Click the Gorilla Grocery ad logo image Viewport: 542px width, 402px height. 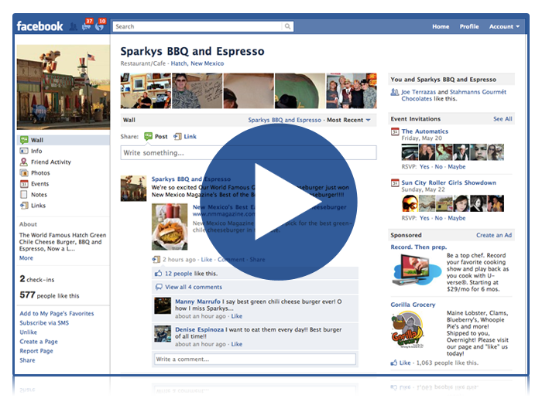[407, 329]
